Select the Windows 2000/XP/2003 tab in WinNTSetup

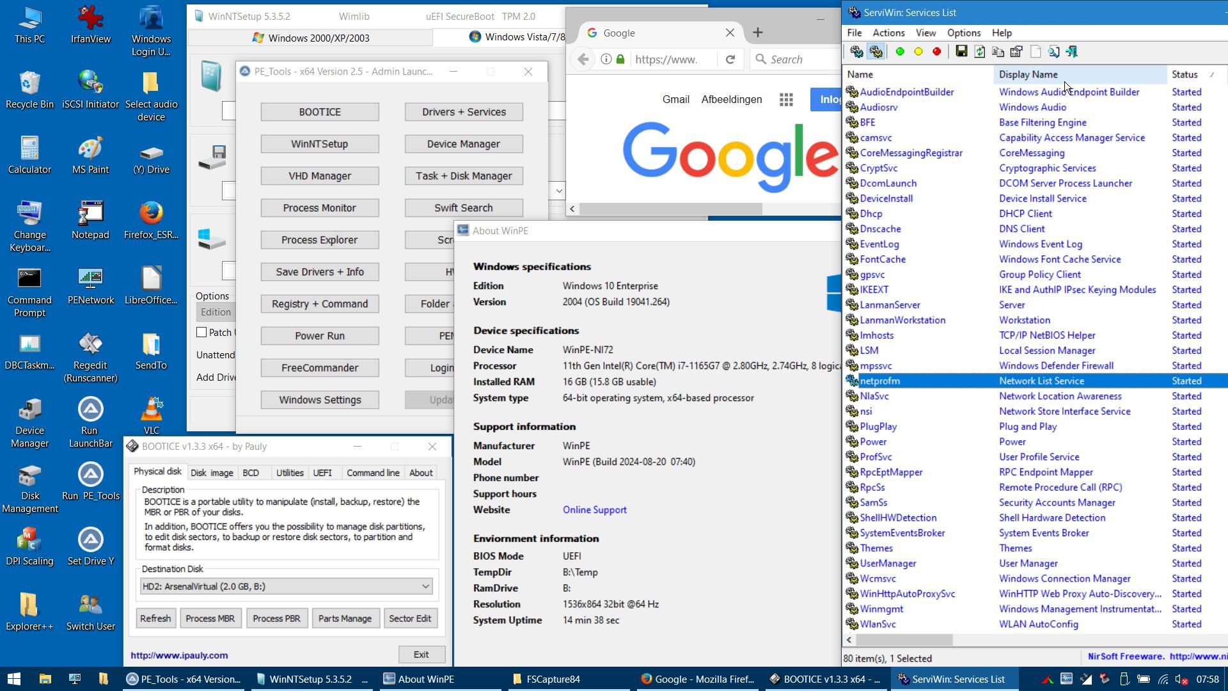pyautogui.click(x=311, y=38)
